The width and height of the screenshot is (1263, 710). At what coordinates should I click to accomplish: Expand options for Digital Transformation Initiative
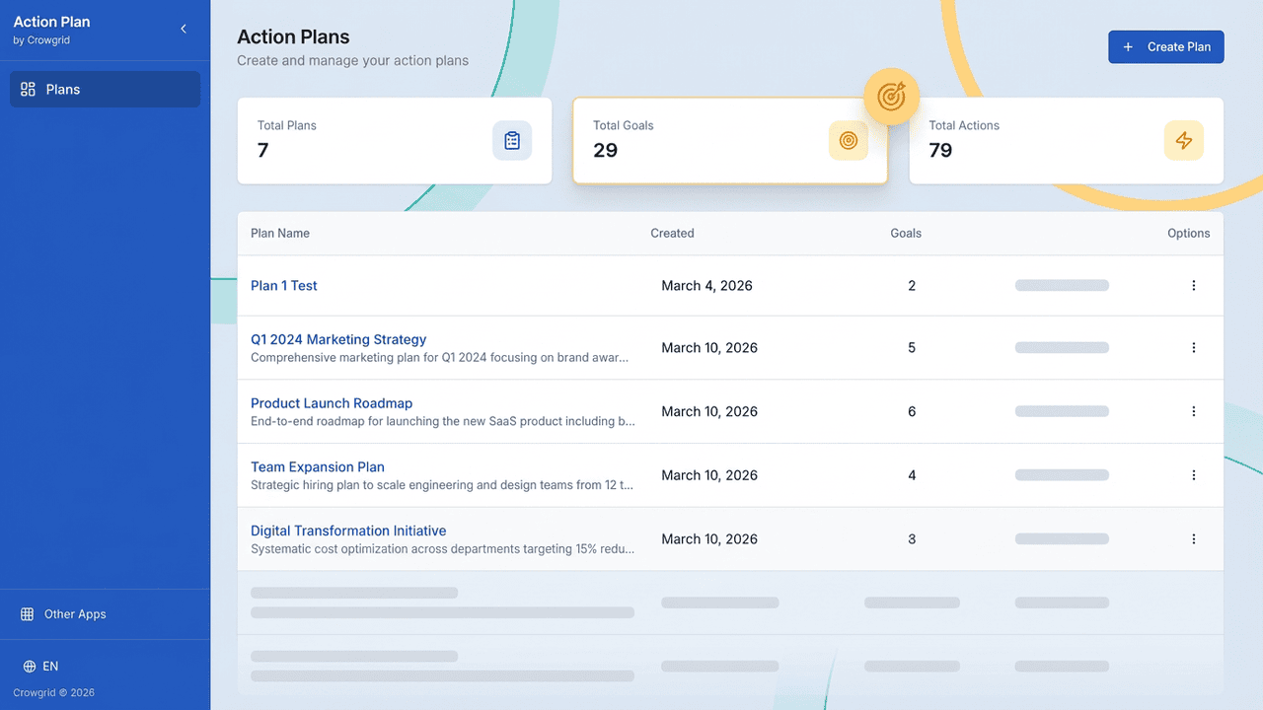(1193, 539)
